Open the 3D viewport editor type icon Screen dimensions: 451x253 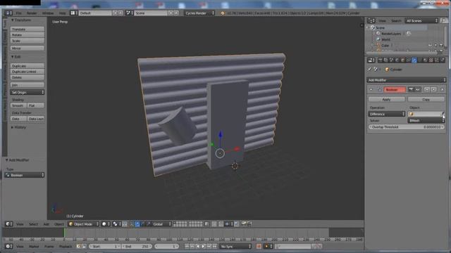(9, 224)
